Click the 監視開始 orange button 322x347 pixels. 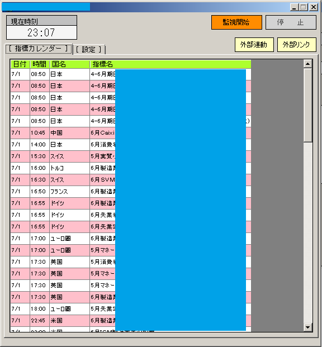pyautogui.click(x=236, y=22)
